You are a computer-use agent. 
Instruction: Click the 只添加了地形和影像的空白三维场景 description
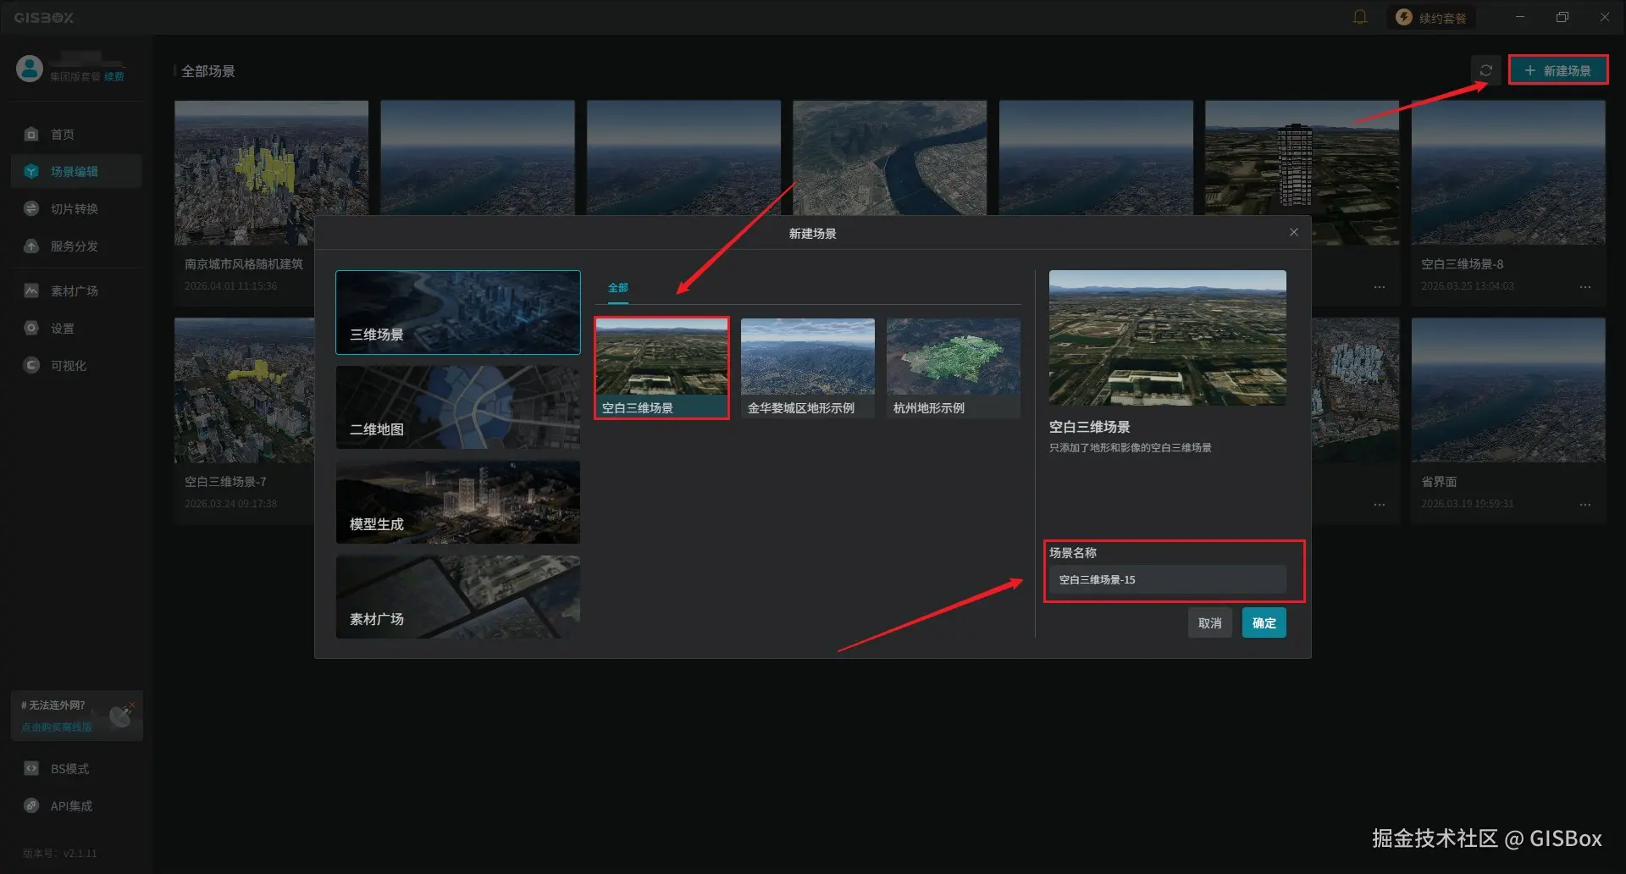pyautogui.click(x=1130, y=448)
